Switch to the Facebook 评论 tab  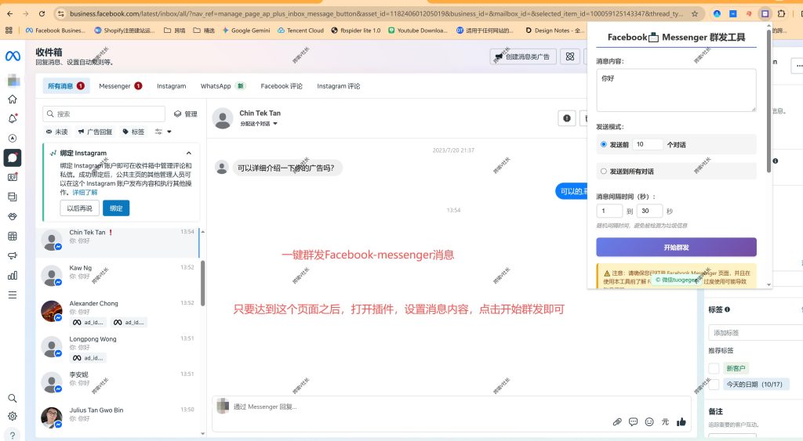282,86
